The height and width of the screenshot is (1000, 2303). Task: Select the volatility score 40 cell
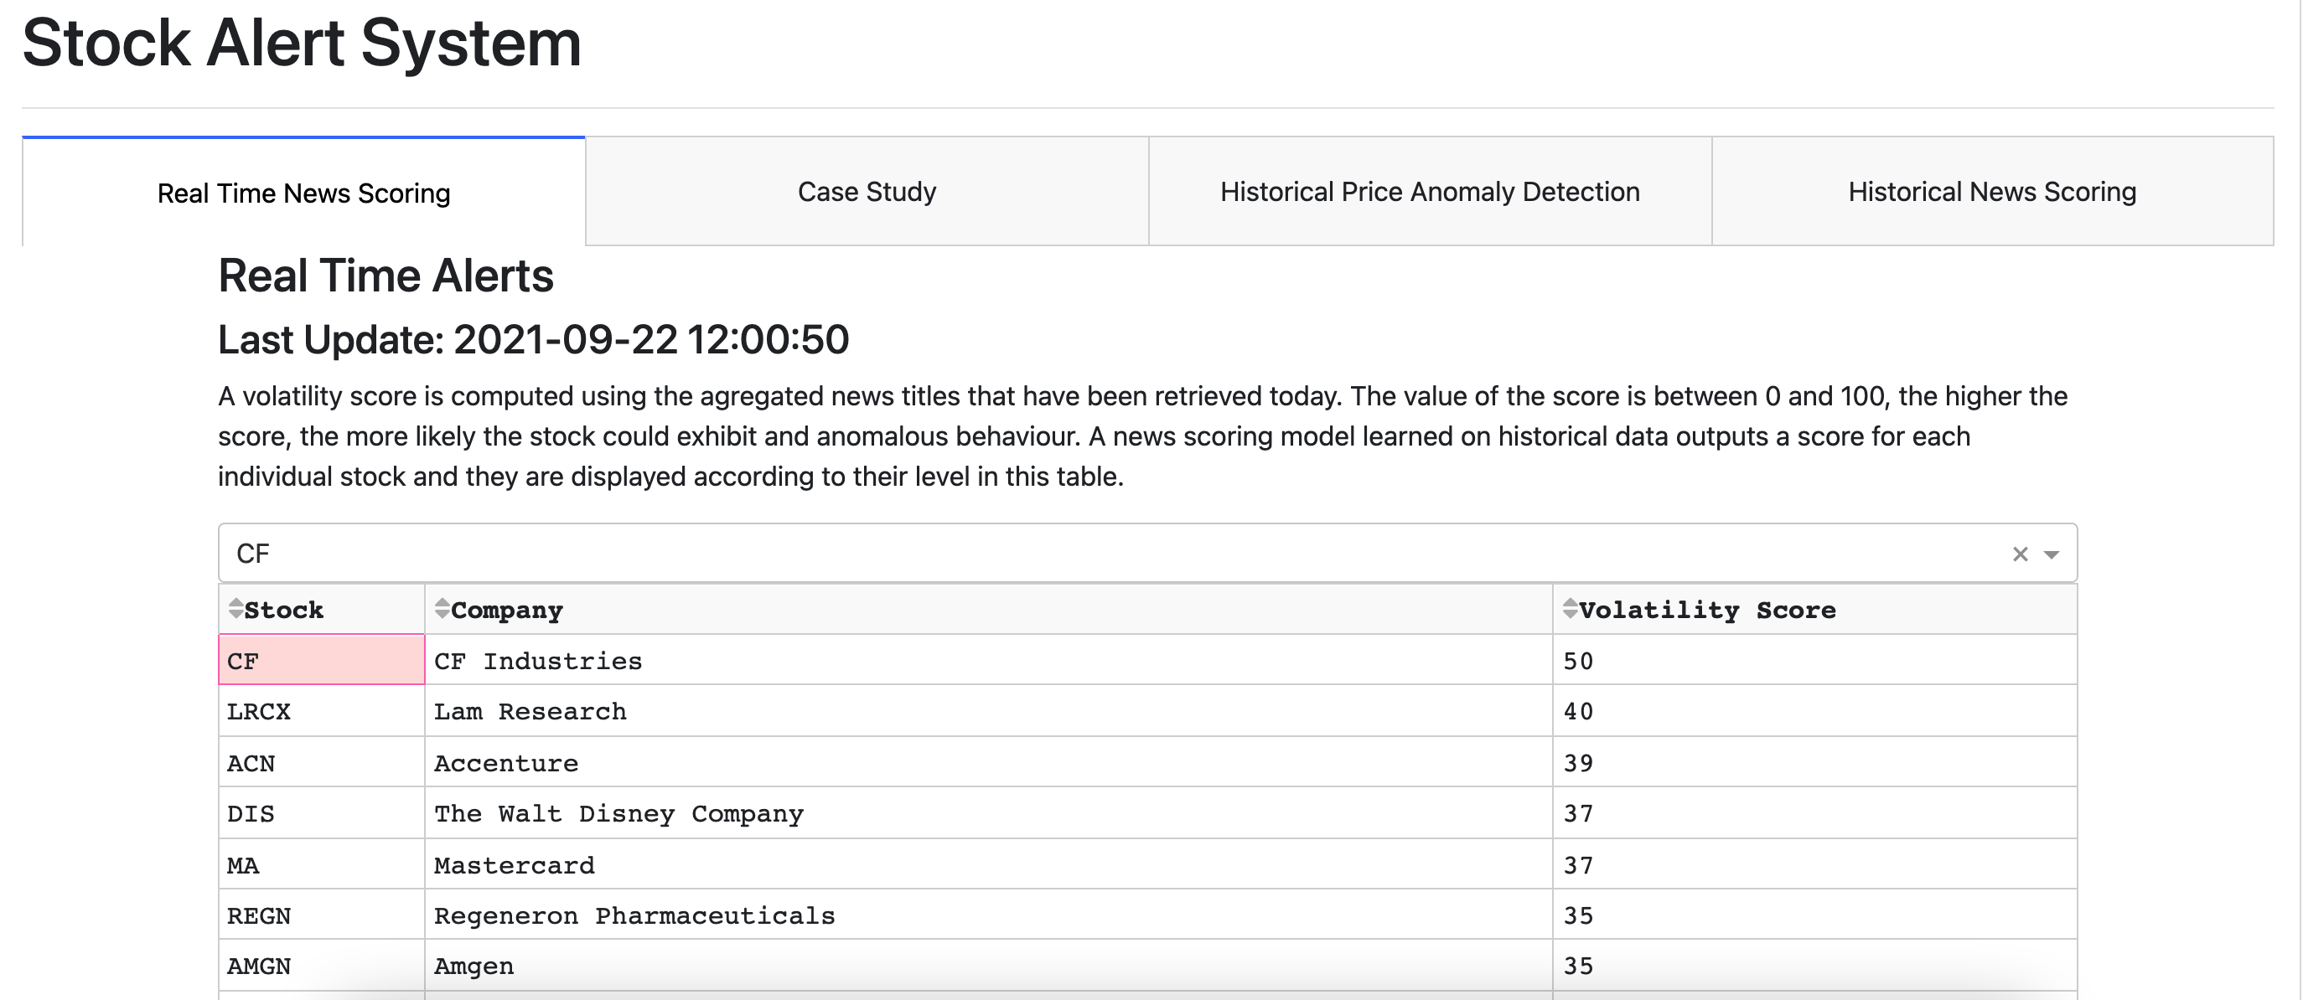pyautogui.click(x=1815, y=710)
